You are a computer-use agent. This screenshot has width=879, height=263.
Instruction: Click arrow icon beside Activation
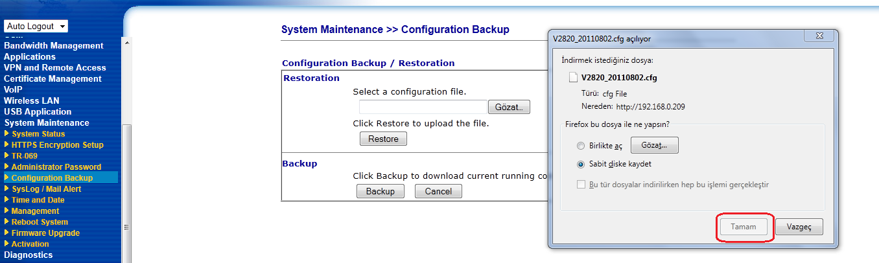pyautogui.click(x=7, y=244)
